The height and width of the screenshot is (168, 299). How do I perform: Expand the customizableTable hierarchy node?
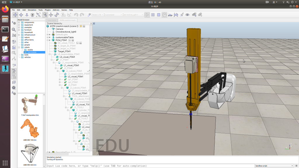tap(48, 38)
